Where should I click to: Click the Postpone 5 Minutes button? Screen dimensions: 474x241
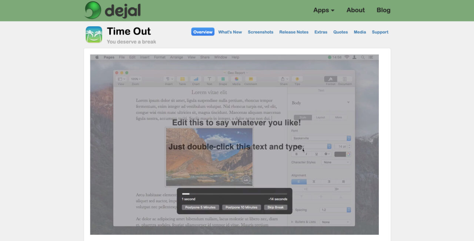pos(200,207)
